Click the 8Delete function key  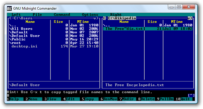tap(146, 99)
